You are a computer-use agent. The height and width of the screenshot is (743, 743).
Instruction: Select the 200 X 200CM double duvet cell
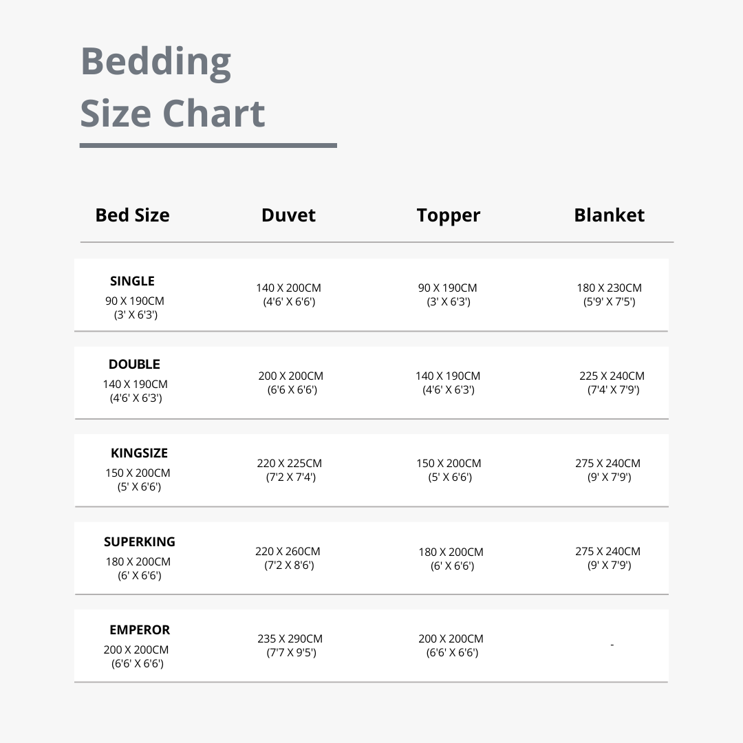click(x=290, y=383)
